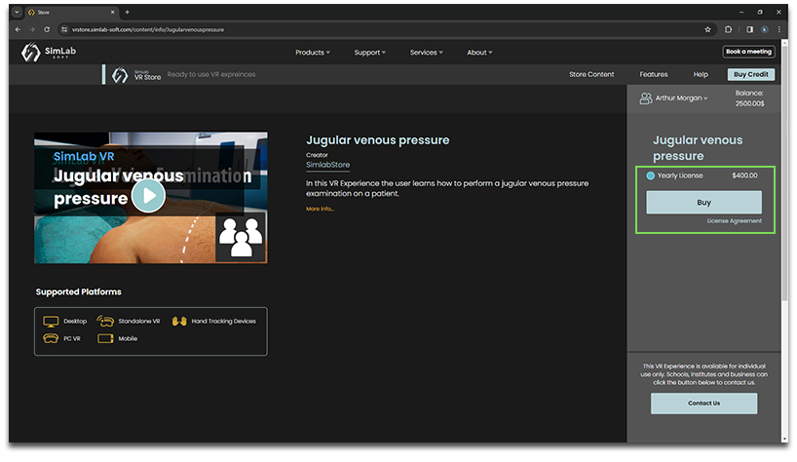The height and width of the screenshot is (462, 797).
Task: Open the More info link
Action: coord(320,209)
